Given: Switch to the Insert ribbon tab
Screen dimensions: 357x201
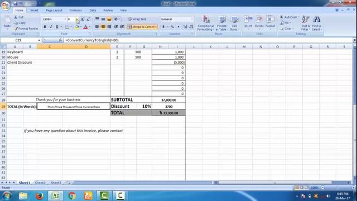Looking at the screenshot, I should coord(35,10).
